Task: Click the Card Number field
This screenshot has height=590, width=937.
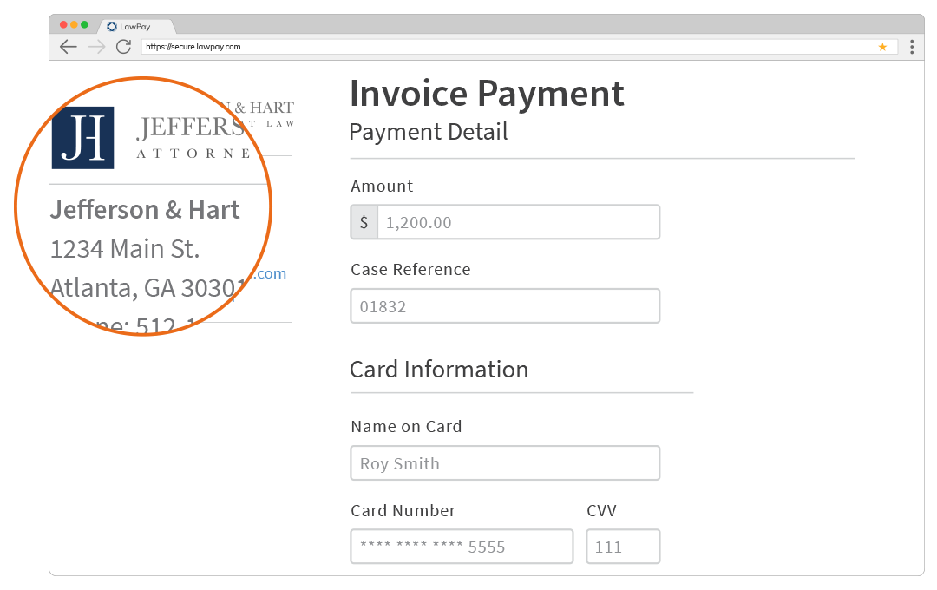Action: coord(462,547)
